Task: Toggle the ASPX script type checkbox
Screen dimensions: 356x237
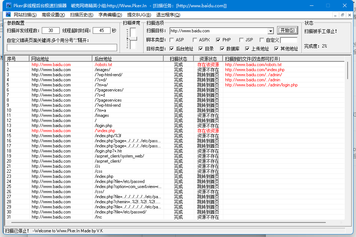Action: [x=195, y=40]
